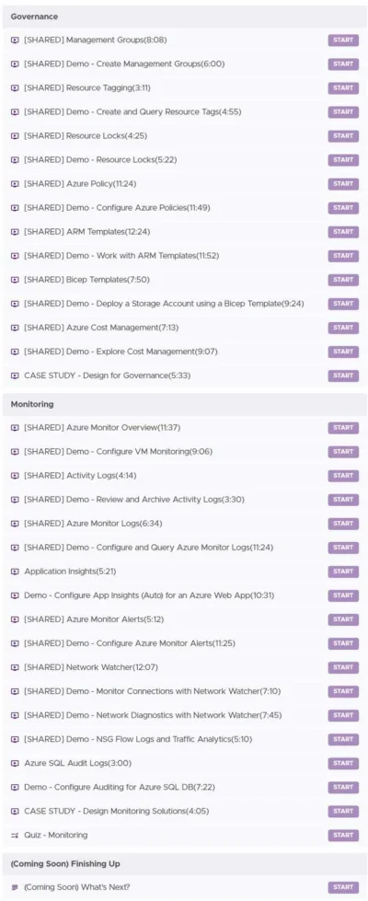The height and width of the screenshot is (901, 368).
Task: Click video icon beside Application Insights lesson
Action: pyautogui.click(x=15, y=572)
